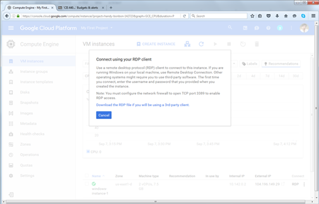Open the Firefox hamburger menu
The width and height of the screenshot is (319, 204).
(x=313, y=16)
